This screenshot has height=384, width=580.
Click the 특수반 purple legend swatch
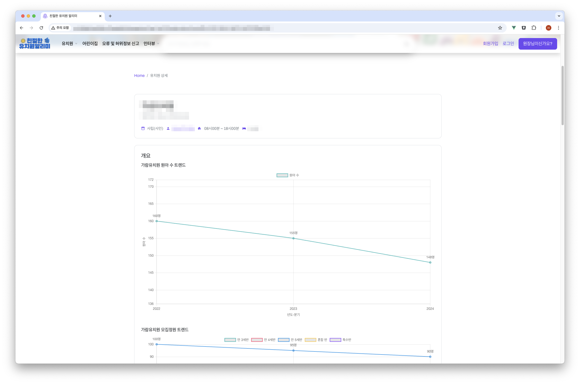(335, 340)
